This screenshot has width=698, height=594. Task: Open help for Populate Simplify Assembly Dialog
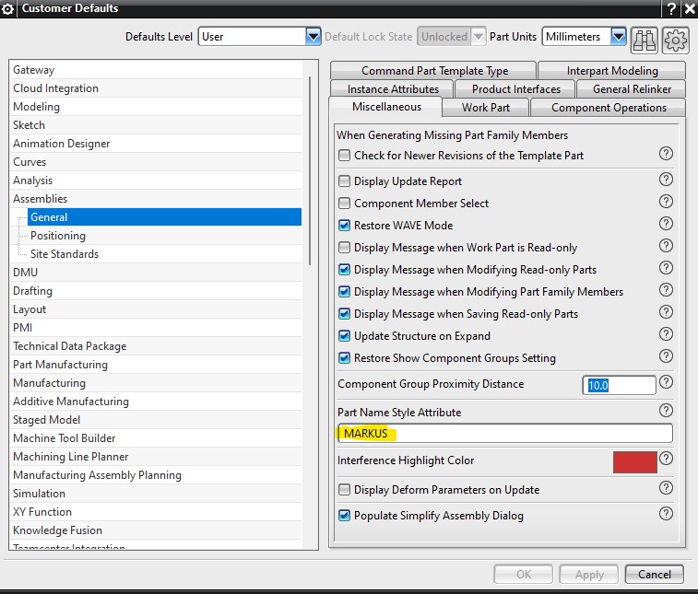click(x=666, y=514)
